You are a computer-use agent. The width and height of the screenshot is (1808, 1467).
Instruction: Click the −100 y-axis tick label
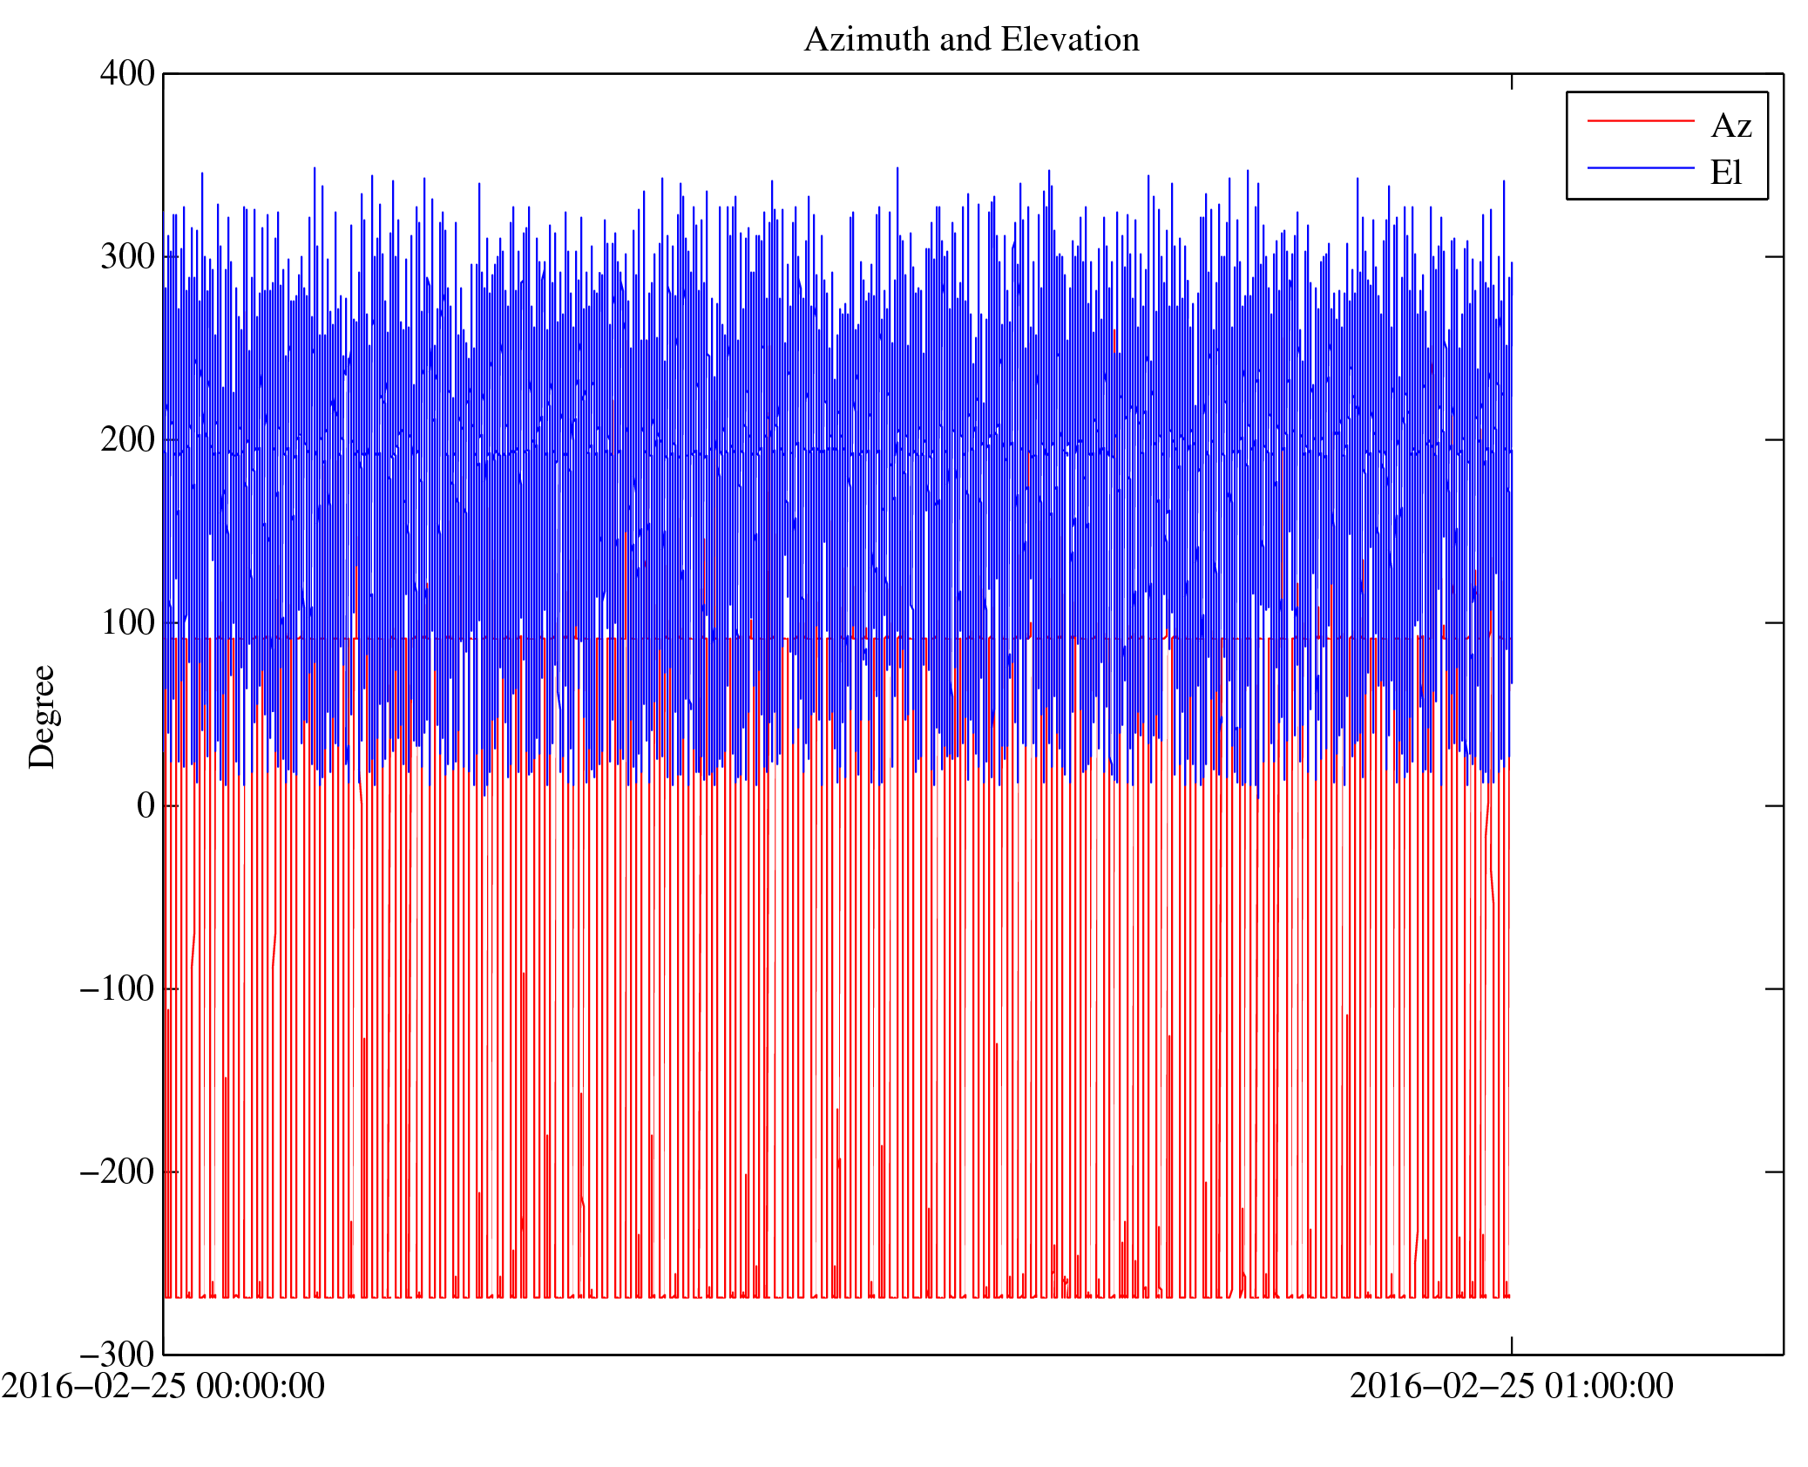[x=117, y=988]
